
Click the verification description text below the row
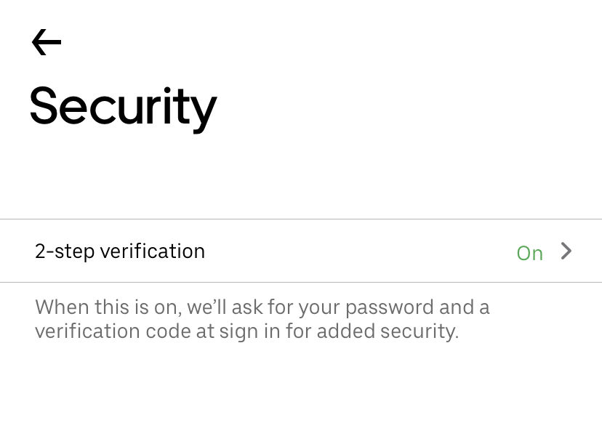pos(262,318)
